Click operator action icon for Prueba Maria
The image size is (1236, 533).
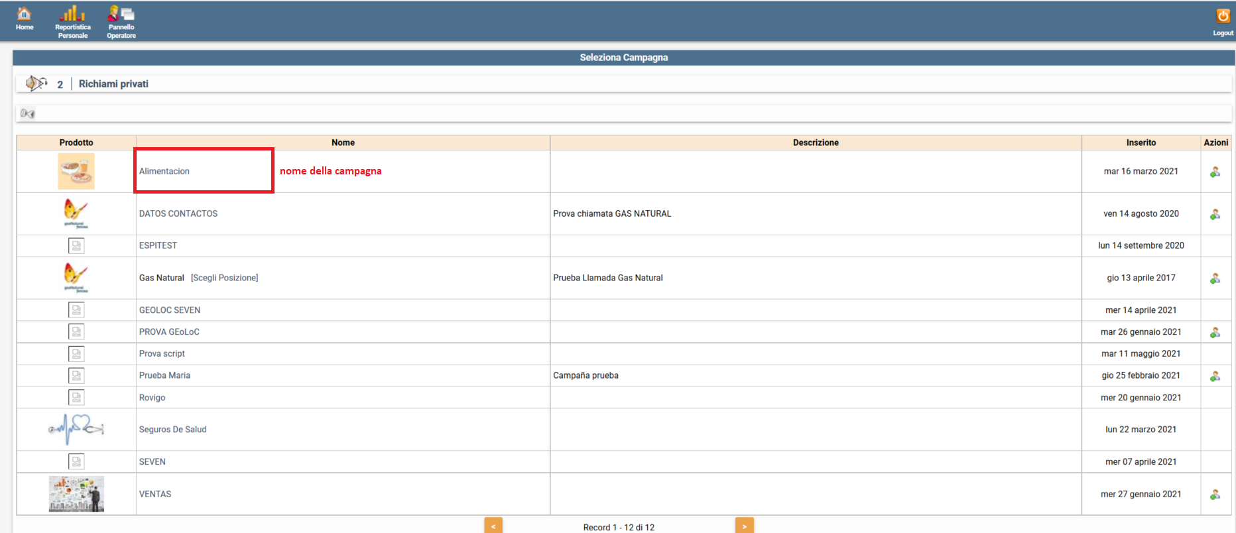1215,376
